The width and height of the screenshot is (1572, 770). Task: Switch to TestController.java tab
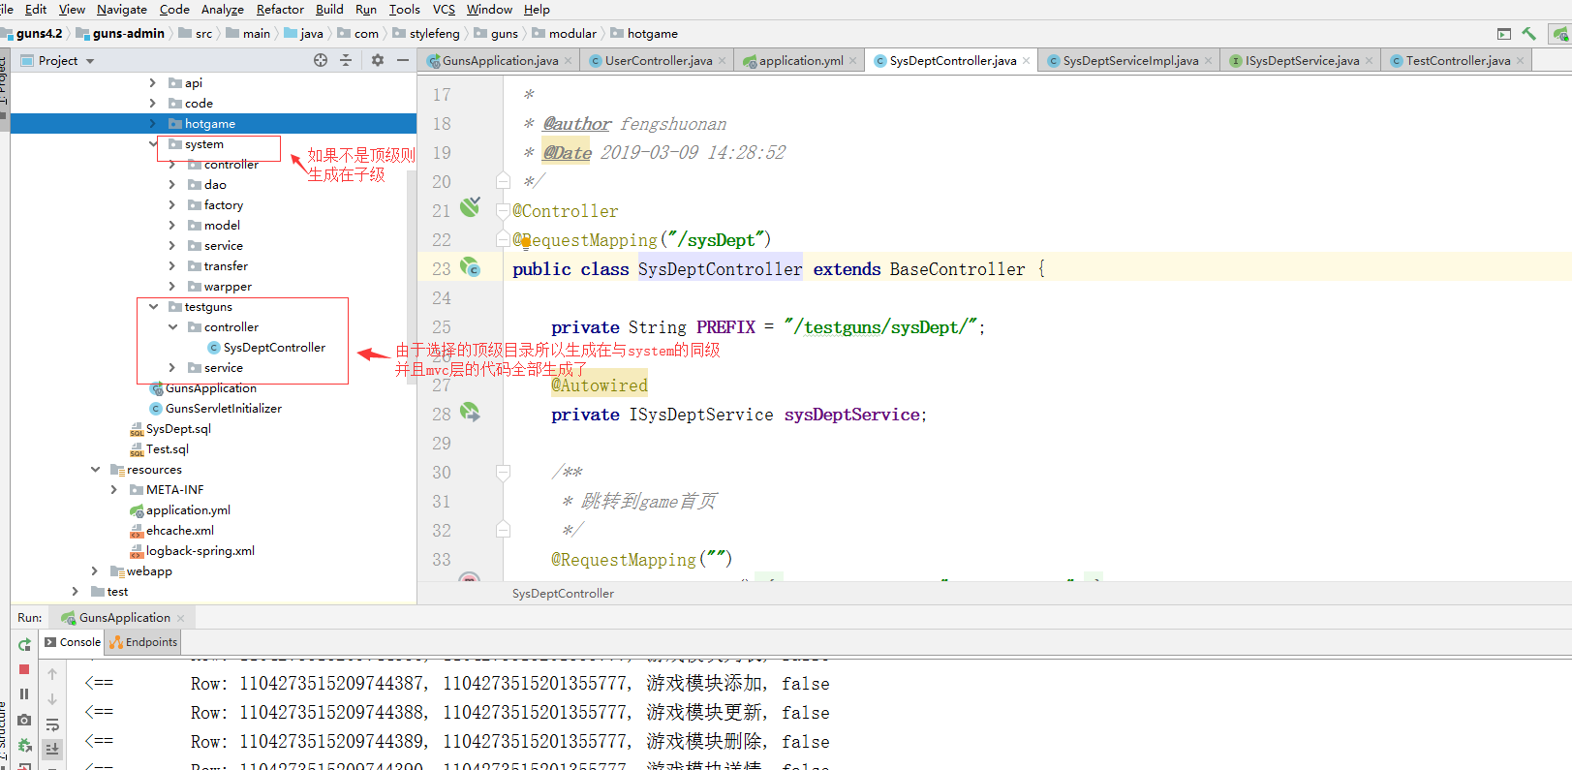point(1457,60)
